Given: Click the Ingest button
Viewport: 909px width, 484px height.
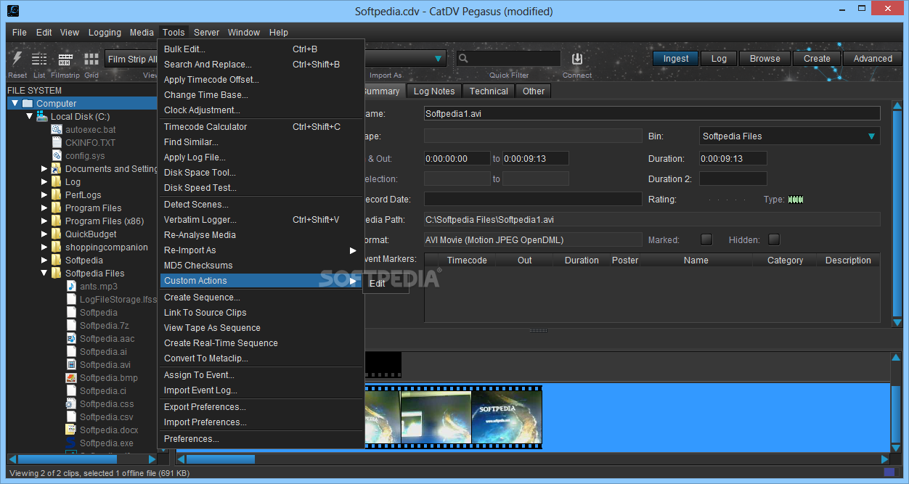Looking at the screenshot, I should 676,59.
